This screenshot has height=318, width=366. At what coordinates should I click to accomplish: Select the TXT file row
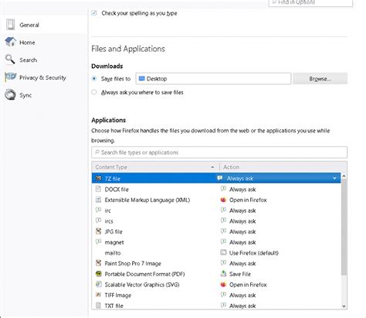[x=216, y=305]
